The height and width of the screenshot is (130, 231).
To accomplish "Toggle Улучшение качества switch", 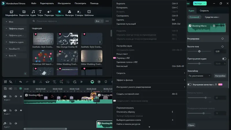I will pos(189,85).
